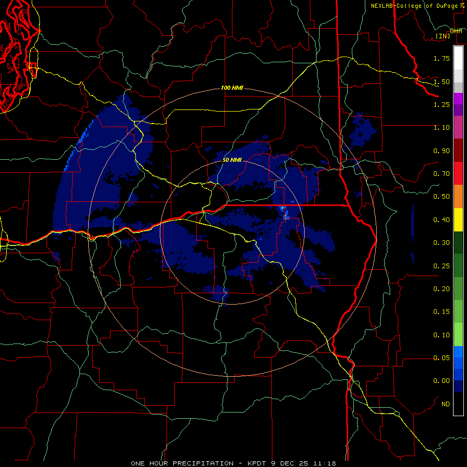This screenshot has height=467, width=467.
Task: Click the 1.25 legend value
Action: 442,104
